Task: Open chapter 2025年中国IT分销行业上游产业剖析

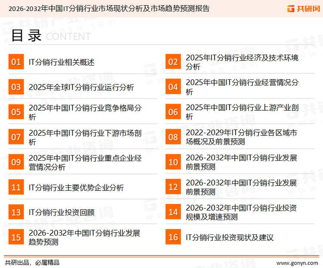Action: (242, 112)
